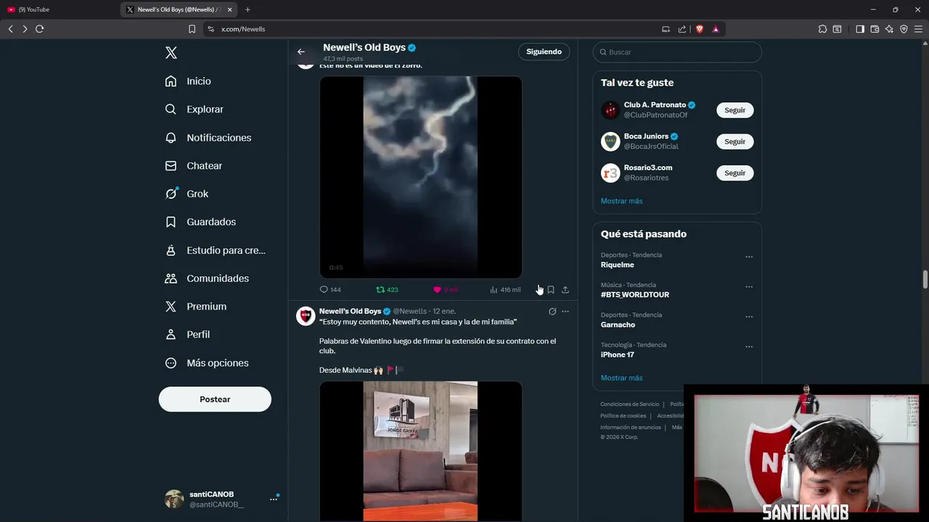This screenshot has width=929, height=522.
Task: Play the Jorge Griffa room video
Action: pyautogui.click(x=421, y=451)
